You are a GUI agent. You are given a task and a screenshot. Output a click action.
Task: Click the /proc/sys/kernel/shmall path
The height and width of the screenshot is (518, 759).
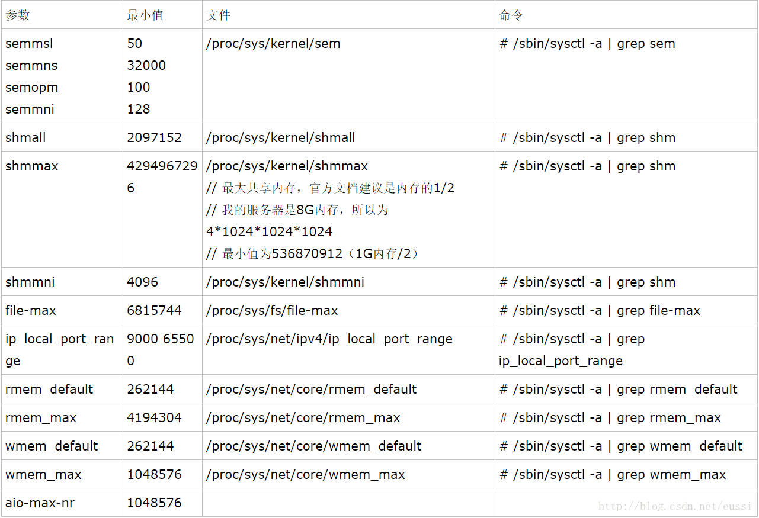[x=281, y=137]
